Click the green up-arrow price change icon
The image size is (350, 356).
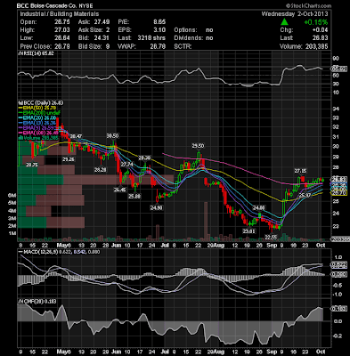(284, 21)
